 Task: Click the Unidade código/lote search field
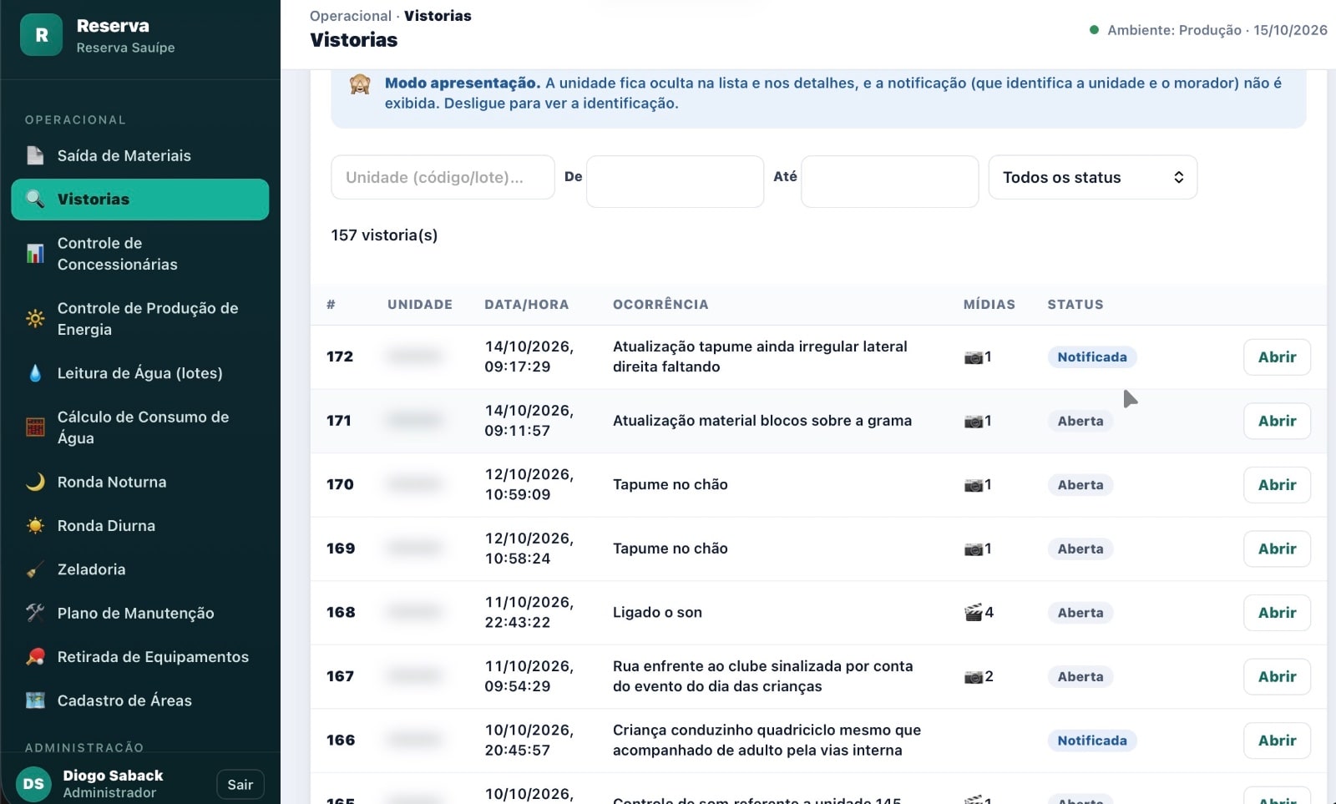[443, 177]
